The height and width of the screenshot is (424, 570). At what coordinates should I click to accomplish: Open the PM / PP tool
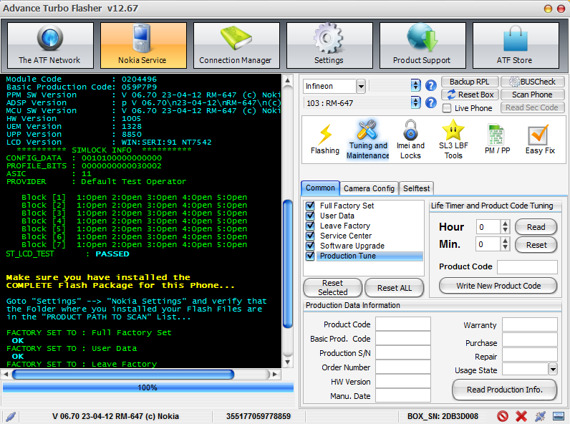click(497, 140)
